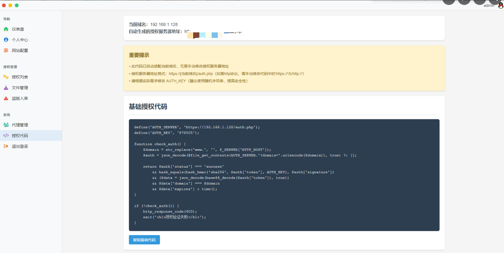
Task: Click the purple code brackets icon
Action: (x=6, y=136)
